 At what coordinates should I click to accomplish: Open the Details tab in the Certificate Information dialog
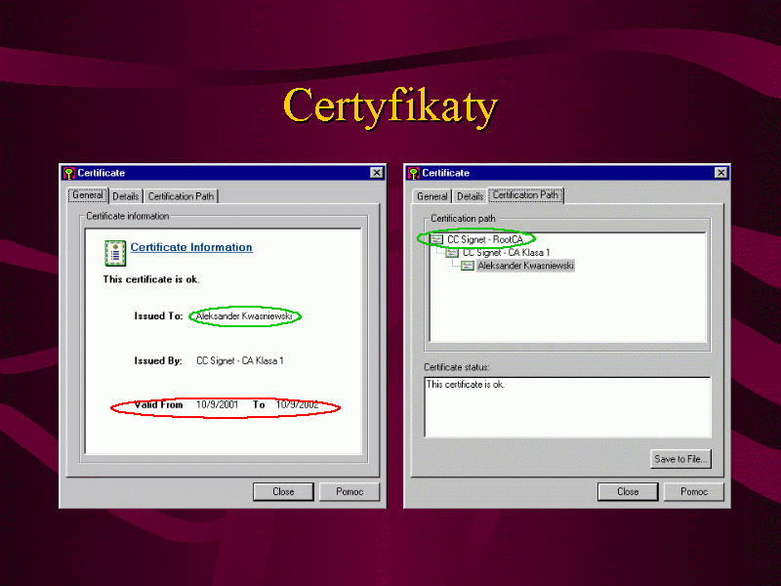point(126,196)
